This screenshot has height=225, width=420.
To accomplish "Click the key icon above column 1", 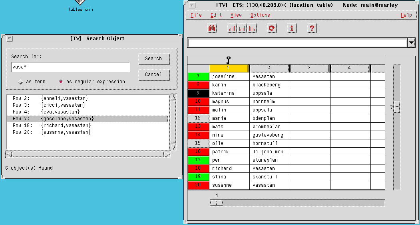I will (x=228, y=60).
